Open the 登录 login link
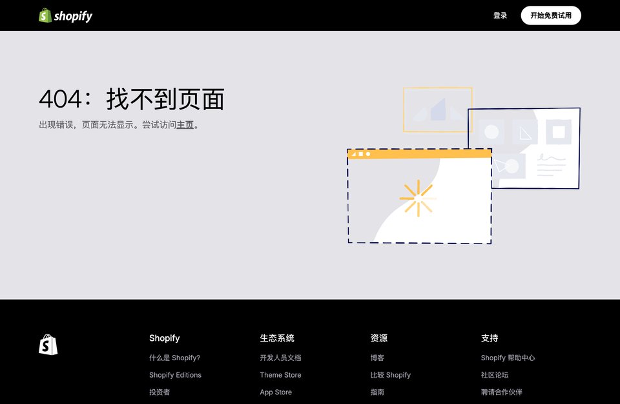This screenshot has width=620, height=404. 500,15
